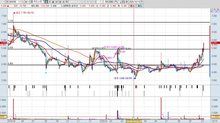Open the calendar picker icon
Screen dimensions: 220x123
click(142, 2)
